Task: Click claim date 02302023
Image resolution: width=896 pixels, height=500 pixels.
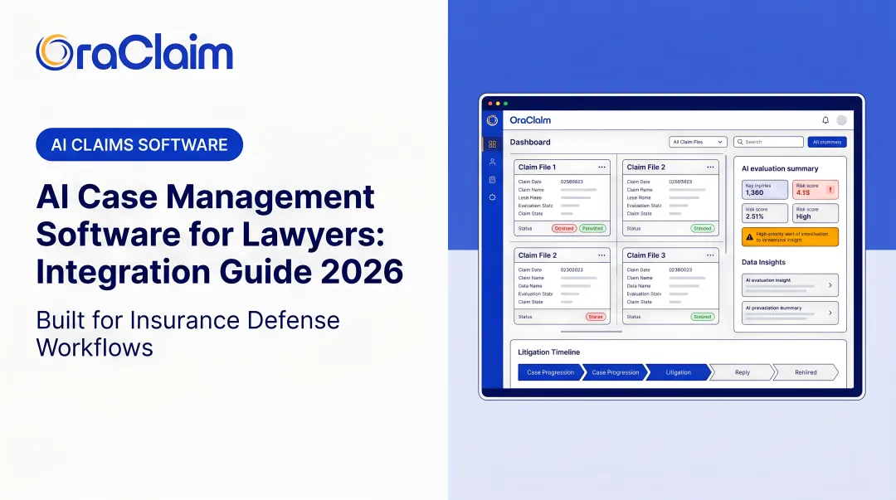Action: pyautogui.click(x=572, y=269)
